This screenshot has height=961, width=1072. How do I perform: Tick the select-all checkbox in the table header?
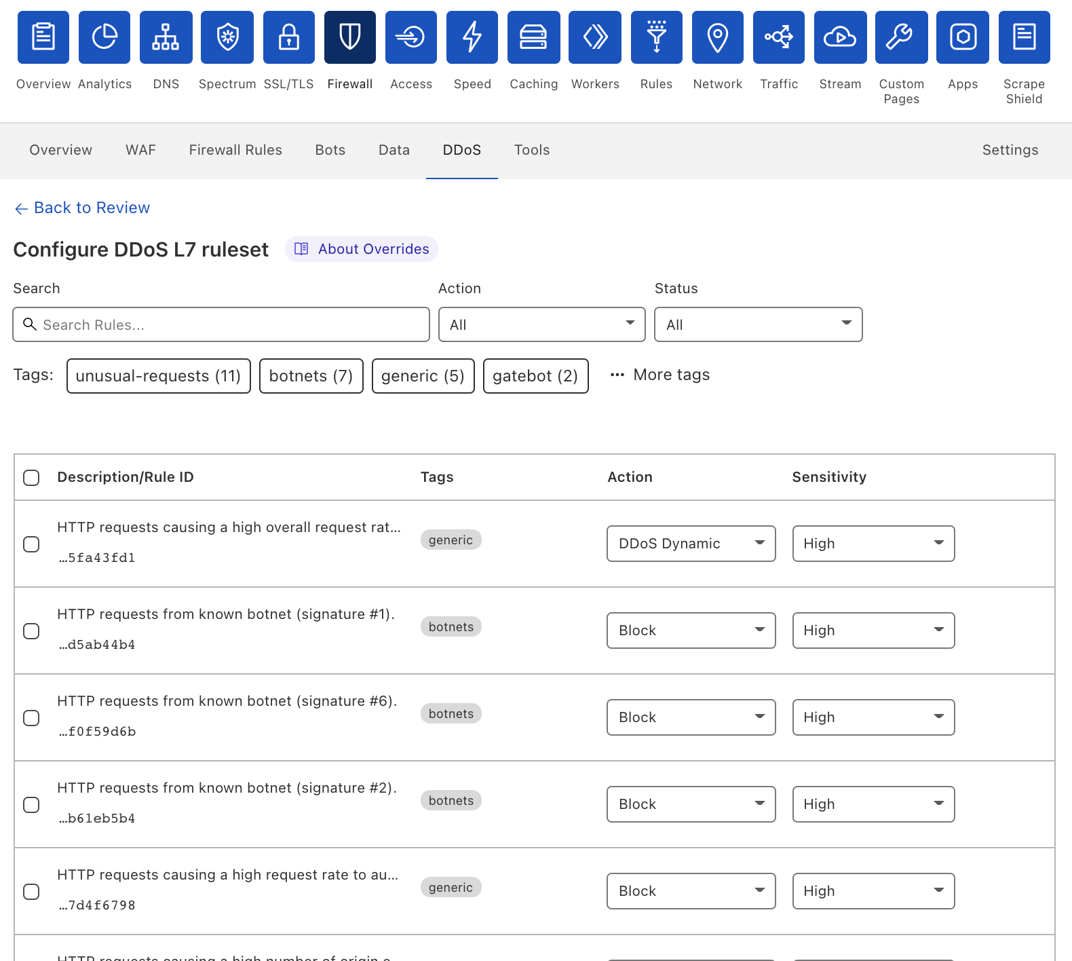click(x=31, y=478)
